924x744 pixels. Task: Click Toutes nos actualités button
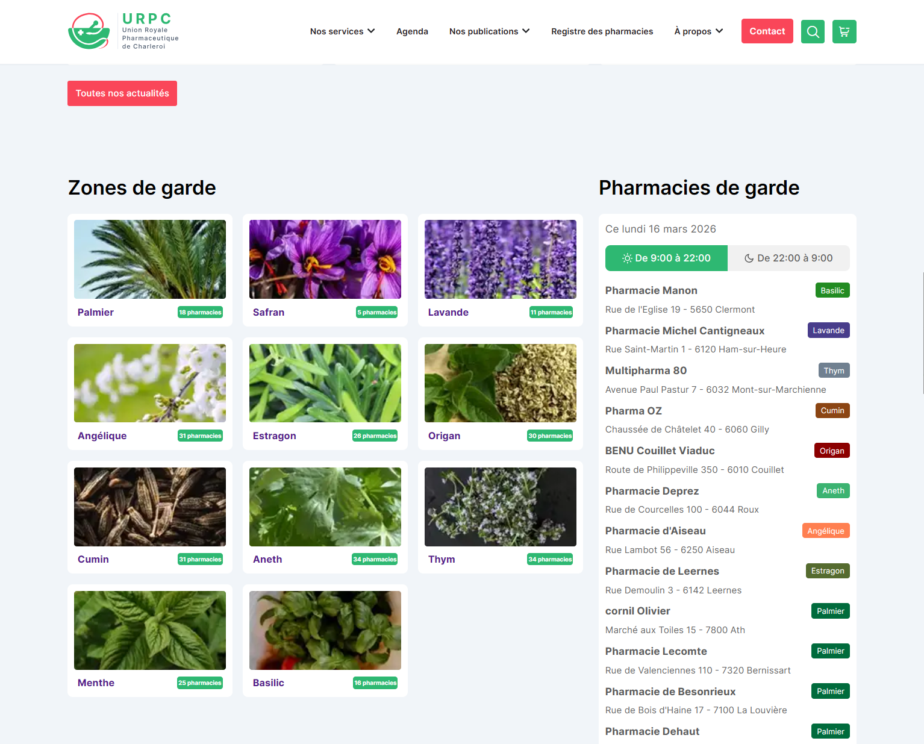pos(122,93)
